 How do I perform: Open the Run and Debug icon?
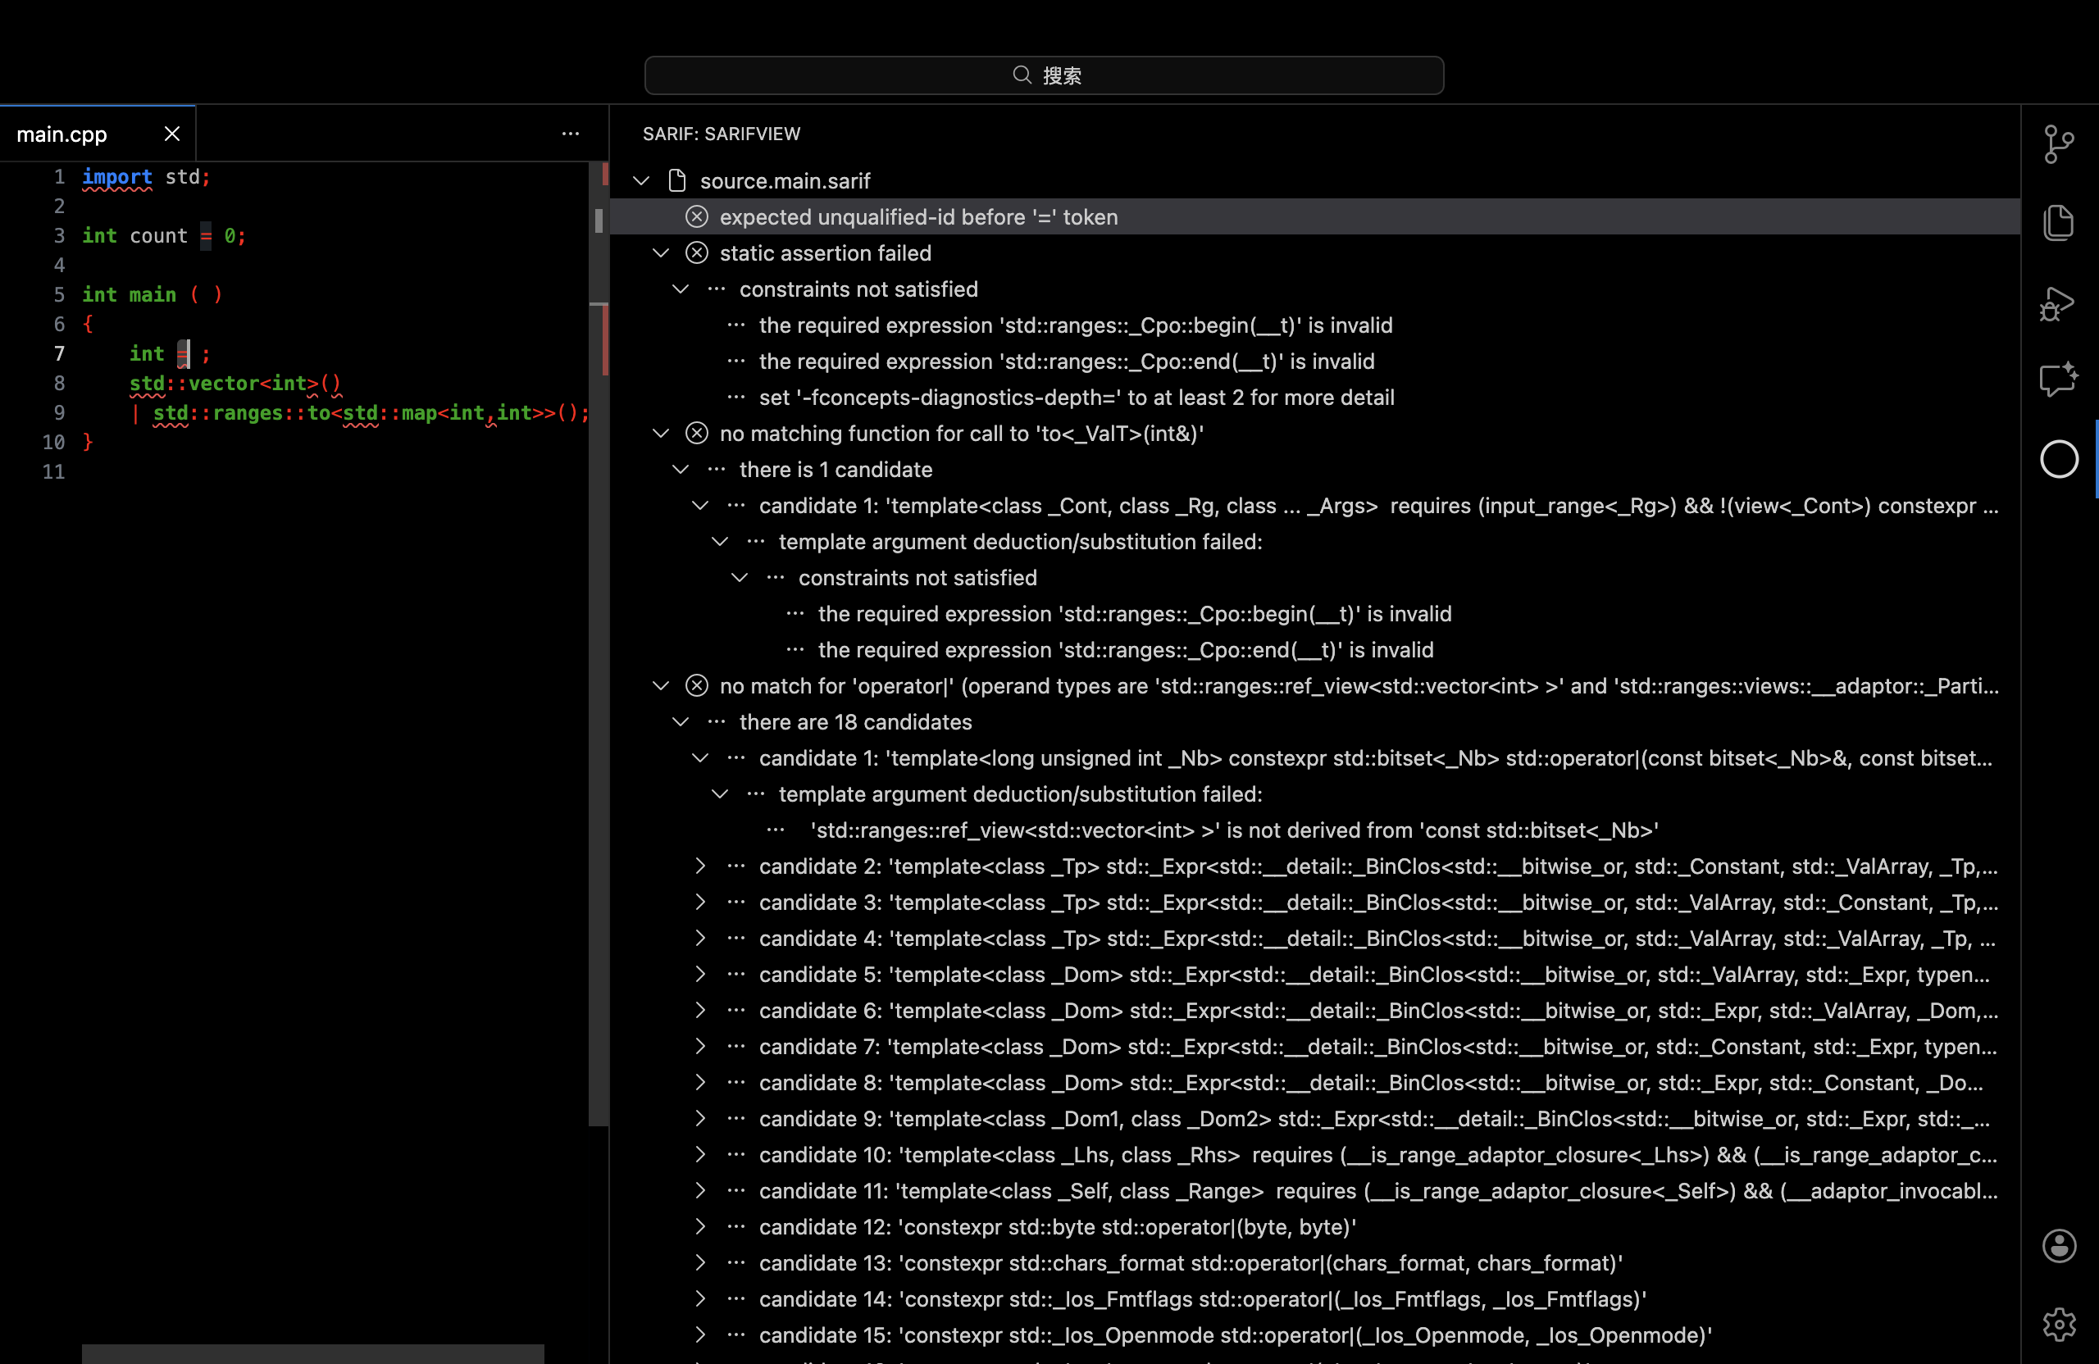click(2057, 304)
